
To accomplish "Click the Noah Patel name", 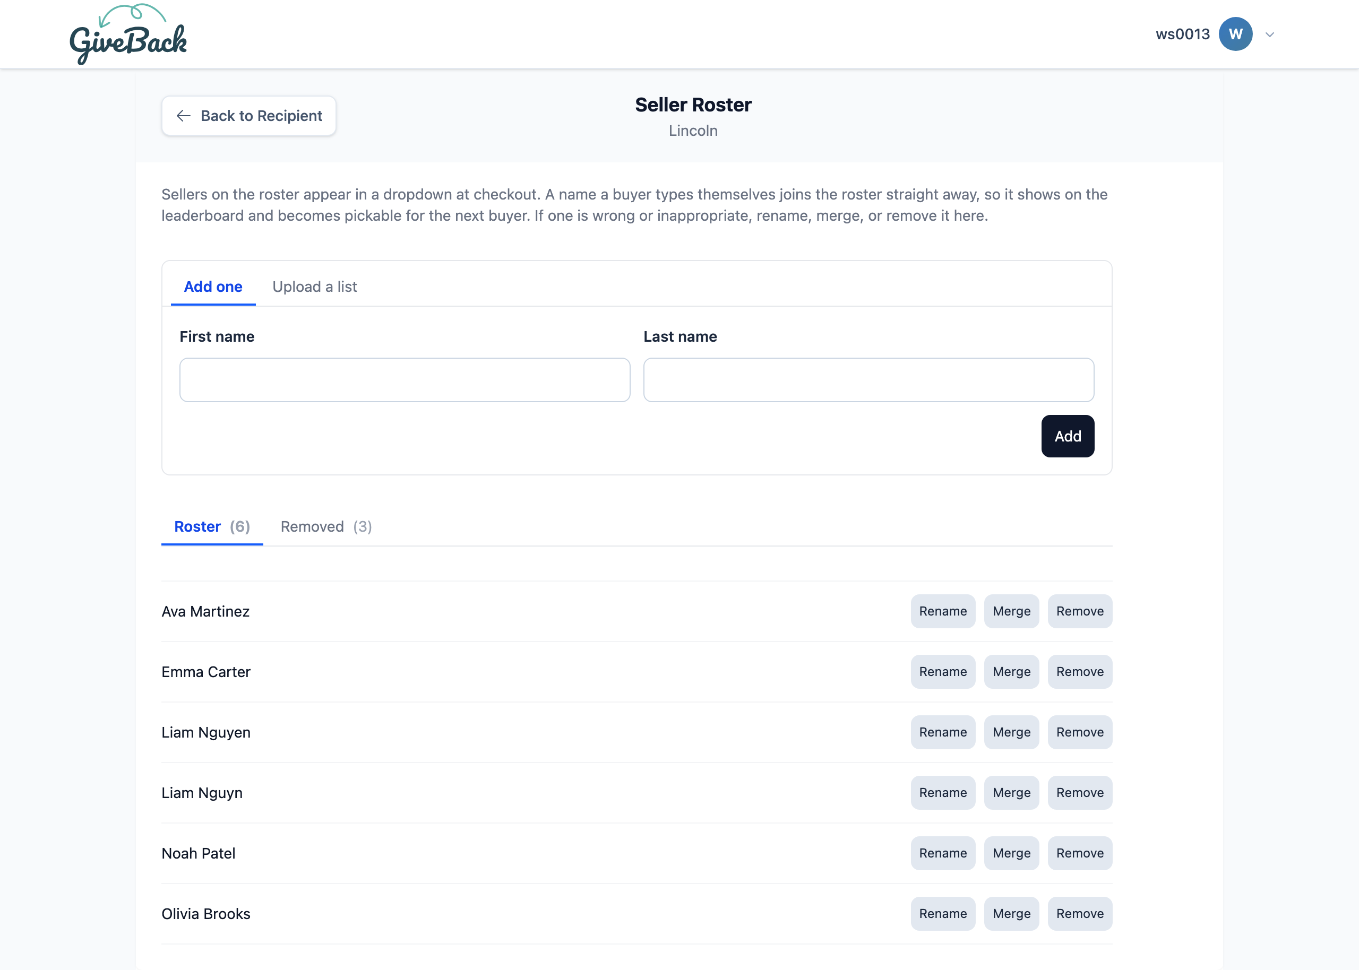I will coord(199,853).
